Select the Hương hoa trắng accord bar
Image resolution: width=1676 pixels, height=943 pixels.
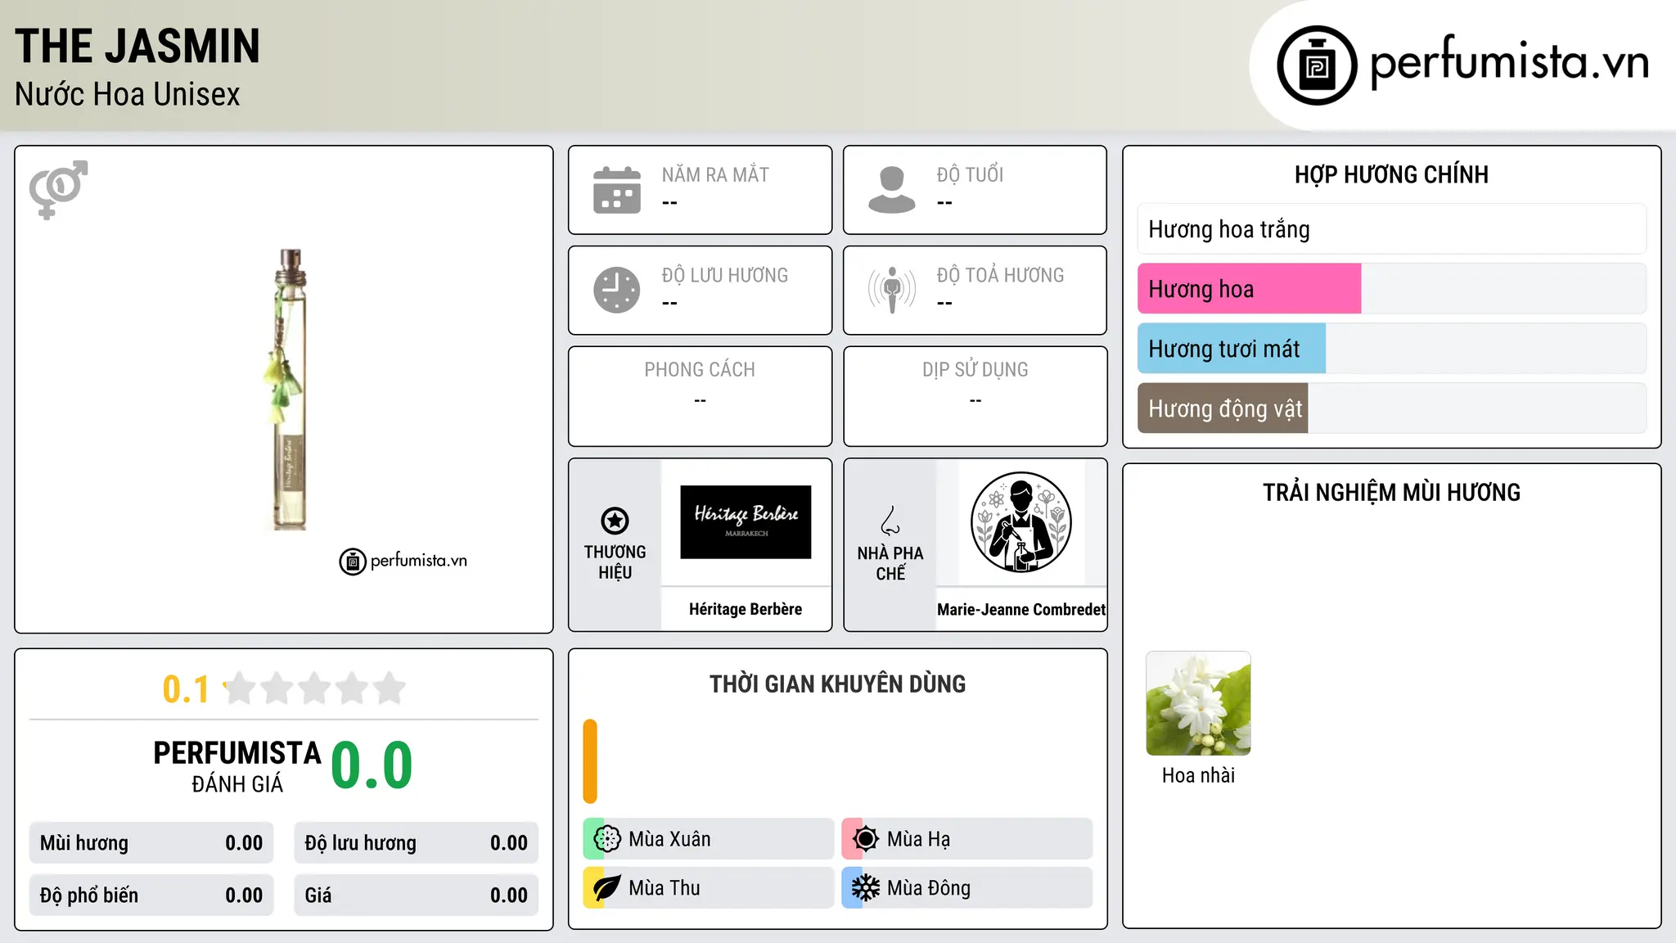coord(1391,229)
